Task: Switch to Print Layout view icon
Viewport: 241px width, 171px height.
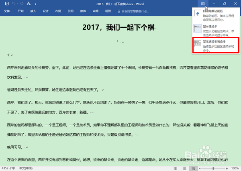Action: (184, 169)
